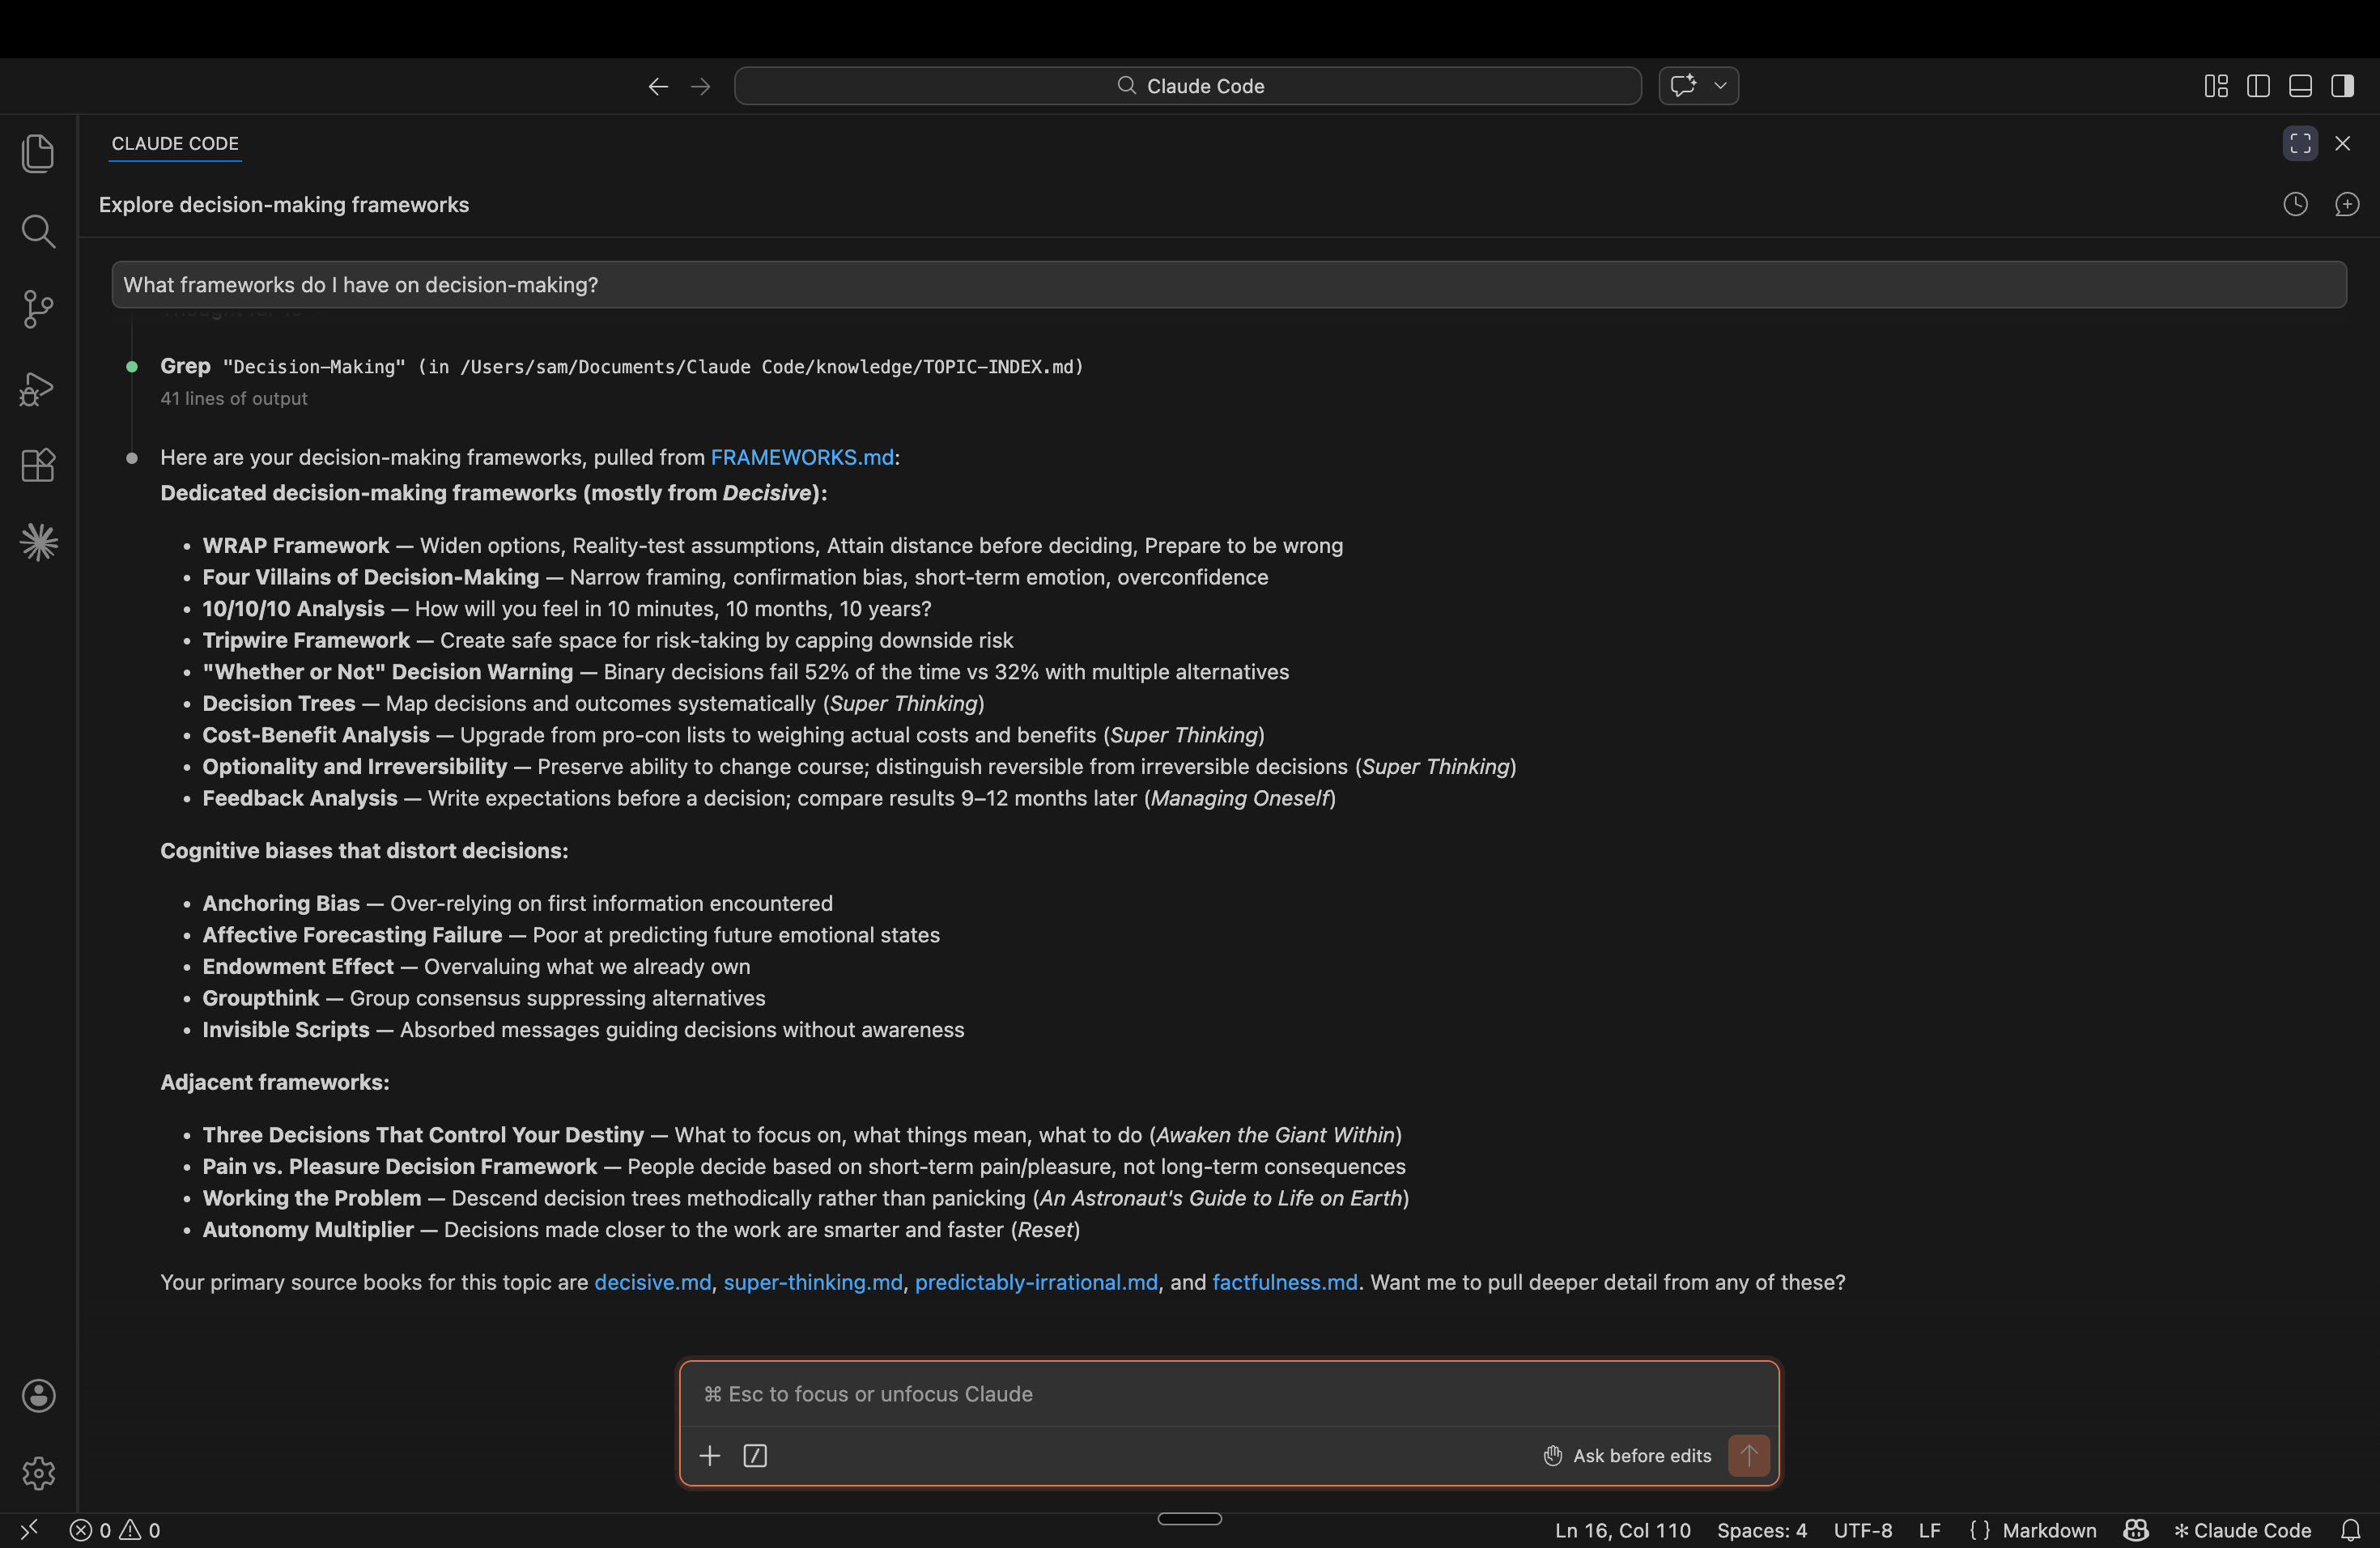Change the 'Ask before edits' permission mode
Viewport: 2380px width, 1548px height.
tap(1627, 1455)
